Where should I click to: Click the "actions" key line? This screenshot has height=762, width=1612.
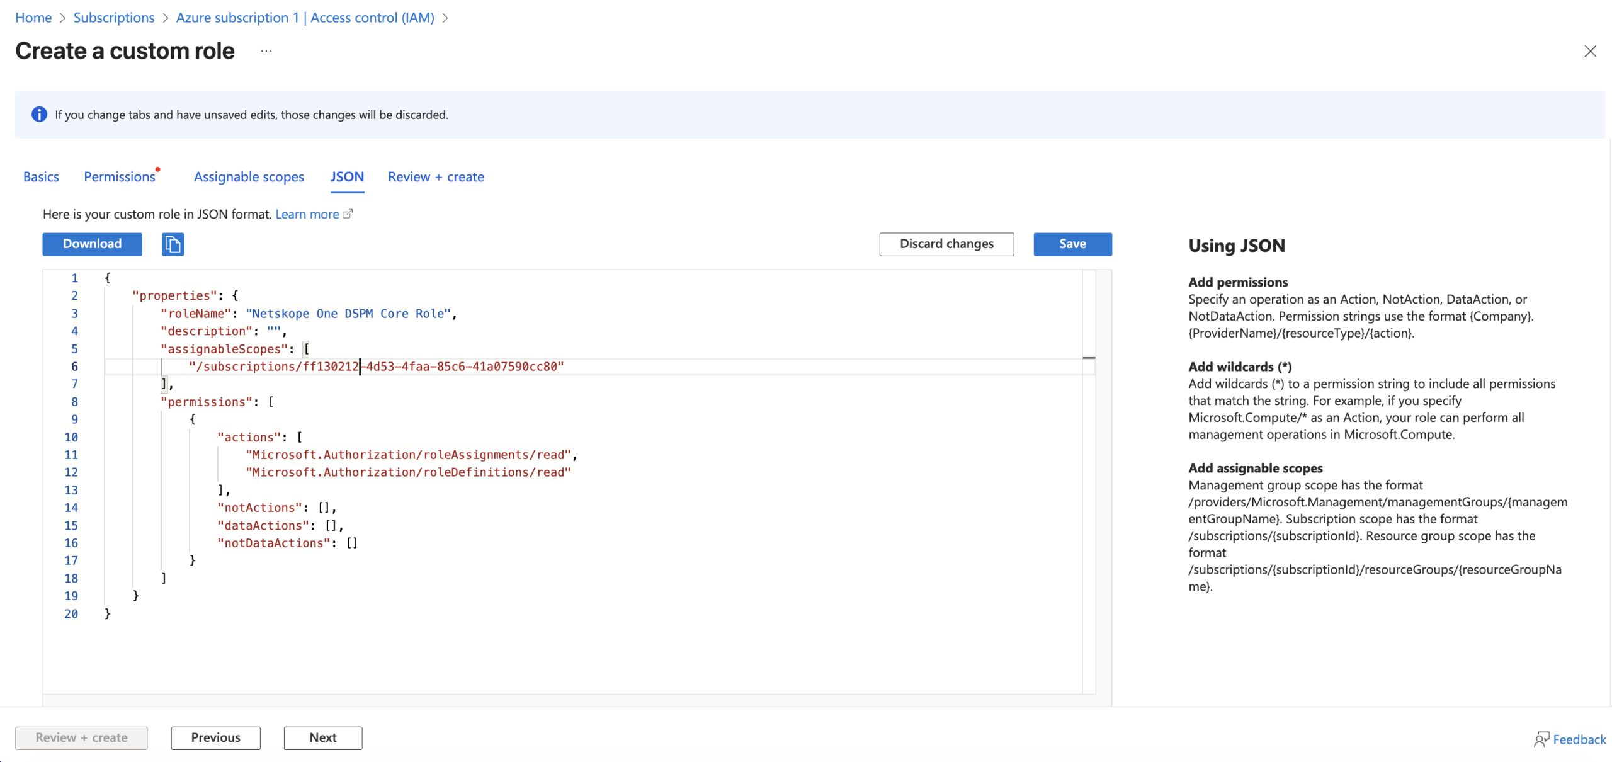pyautogui.click(x=259, y=436)
